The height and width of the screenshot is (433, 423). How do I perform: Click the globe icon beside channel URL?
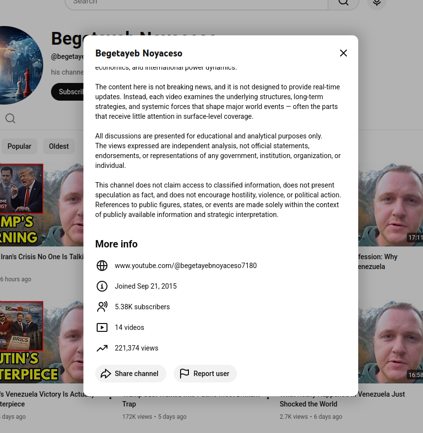(102, 266)
